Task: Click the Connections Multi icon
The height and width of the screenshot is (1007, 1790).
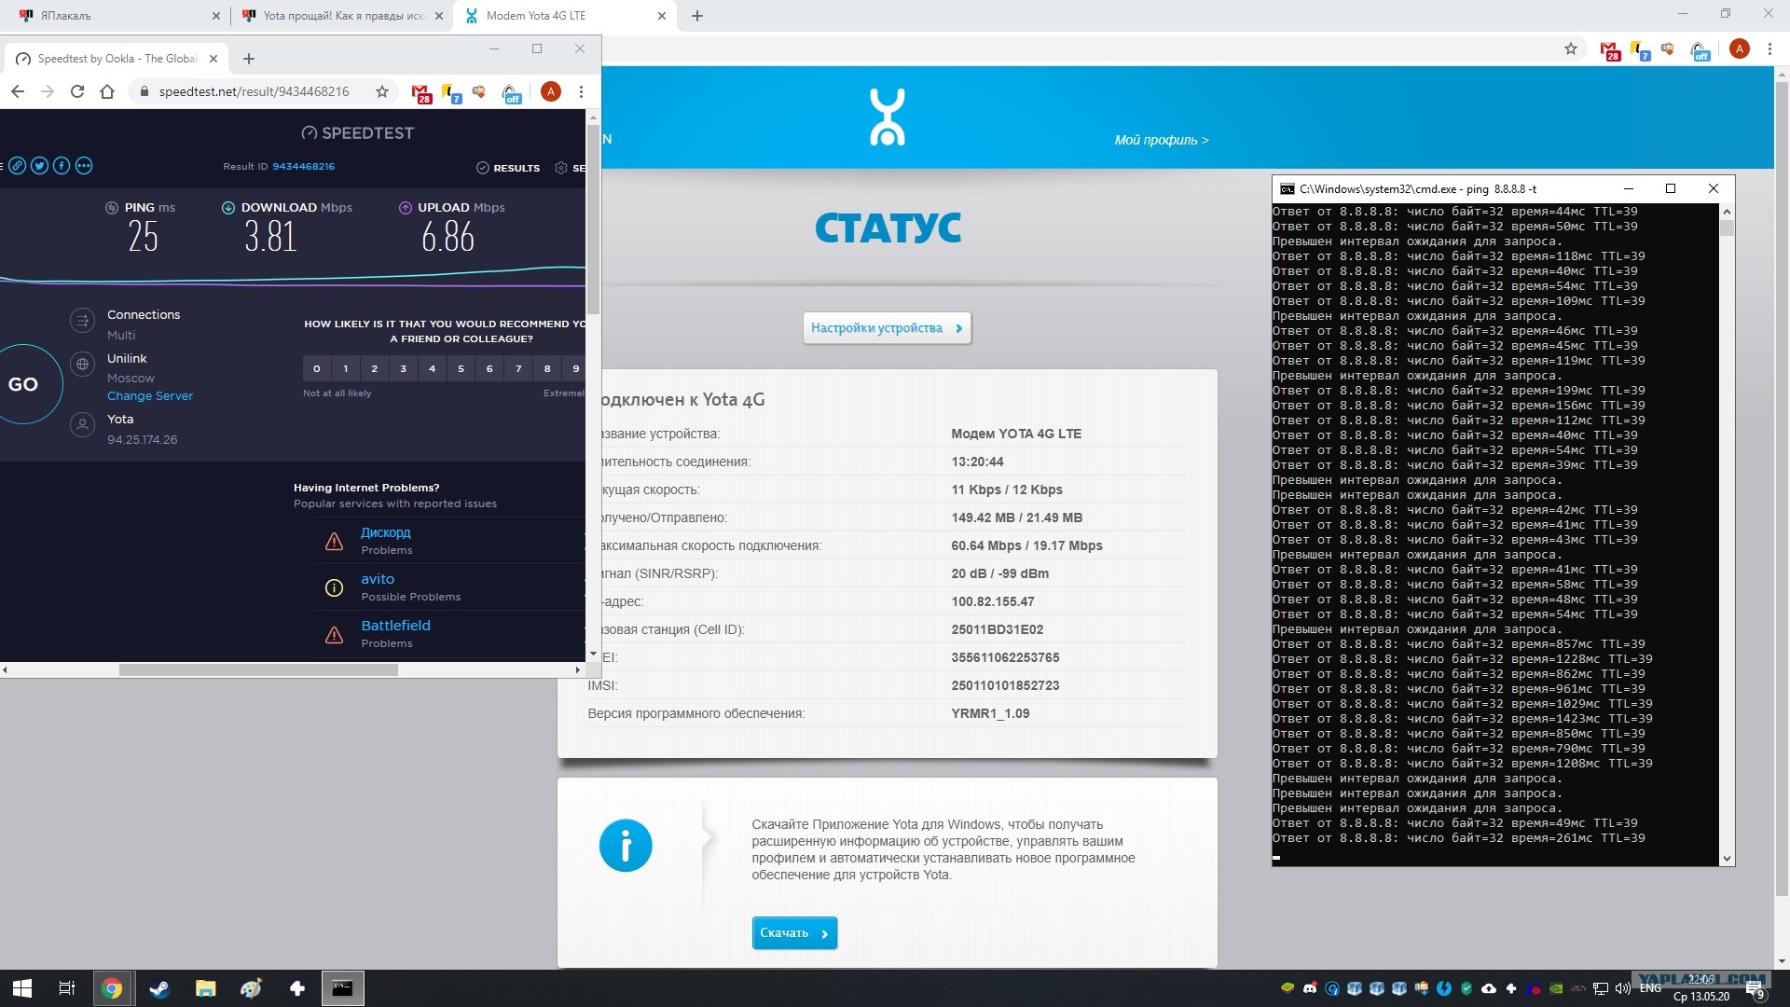Action: pyautogui.click(x=83, y=321)
